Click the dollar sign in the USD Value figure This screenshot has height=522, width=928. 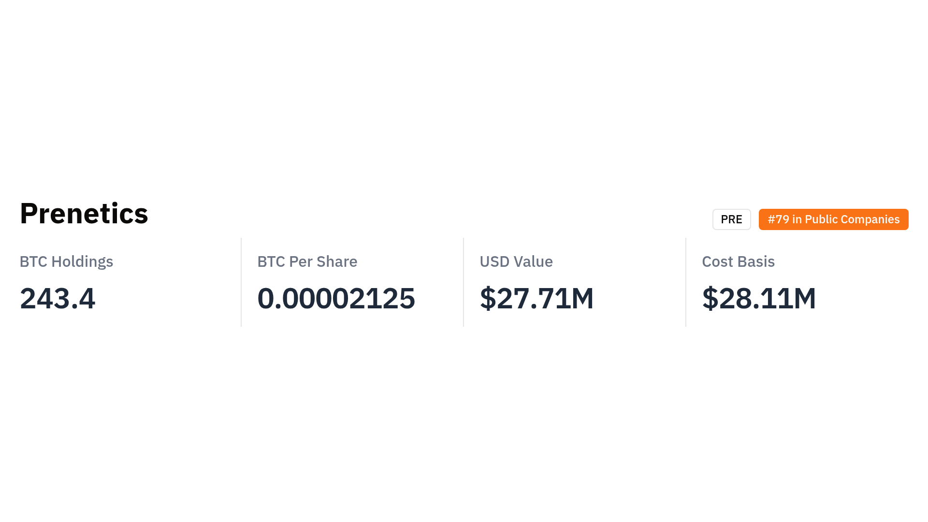click(x=488, y=298)
